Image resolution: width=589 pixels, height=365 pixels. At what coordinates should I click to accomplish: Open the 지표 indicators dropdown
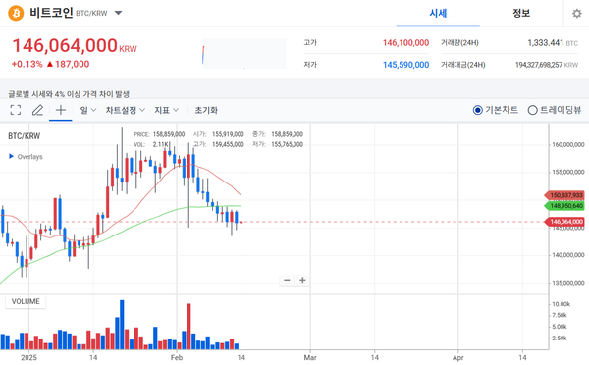[x=167, y=110]
